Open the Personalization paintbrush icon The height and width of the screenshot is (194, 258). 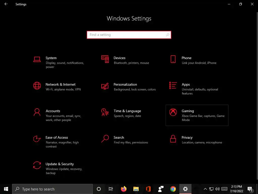click(105, 86)
